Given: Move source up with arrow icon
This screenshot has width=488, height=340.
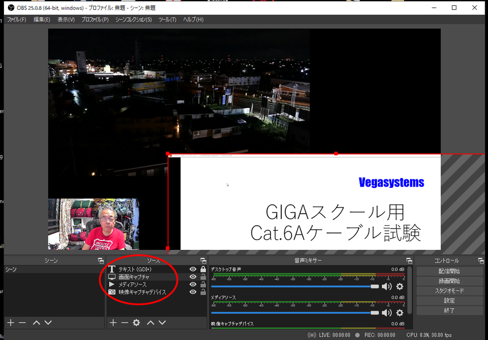Looking at the screenshot, I should coord(150,323).
